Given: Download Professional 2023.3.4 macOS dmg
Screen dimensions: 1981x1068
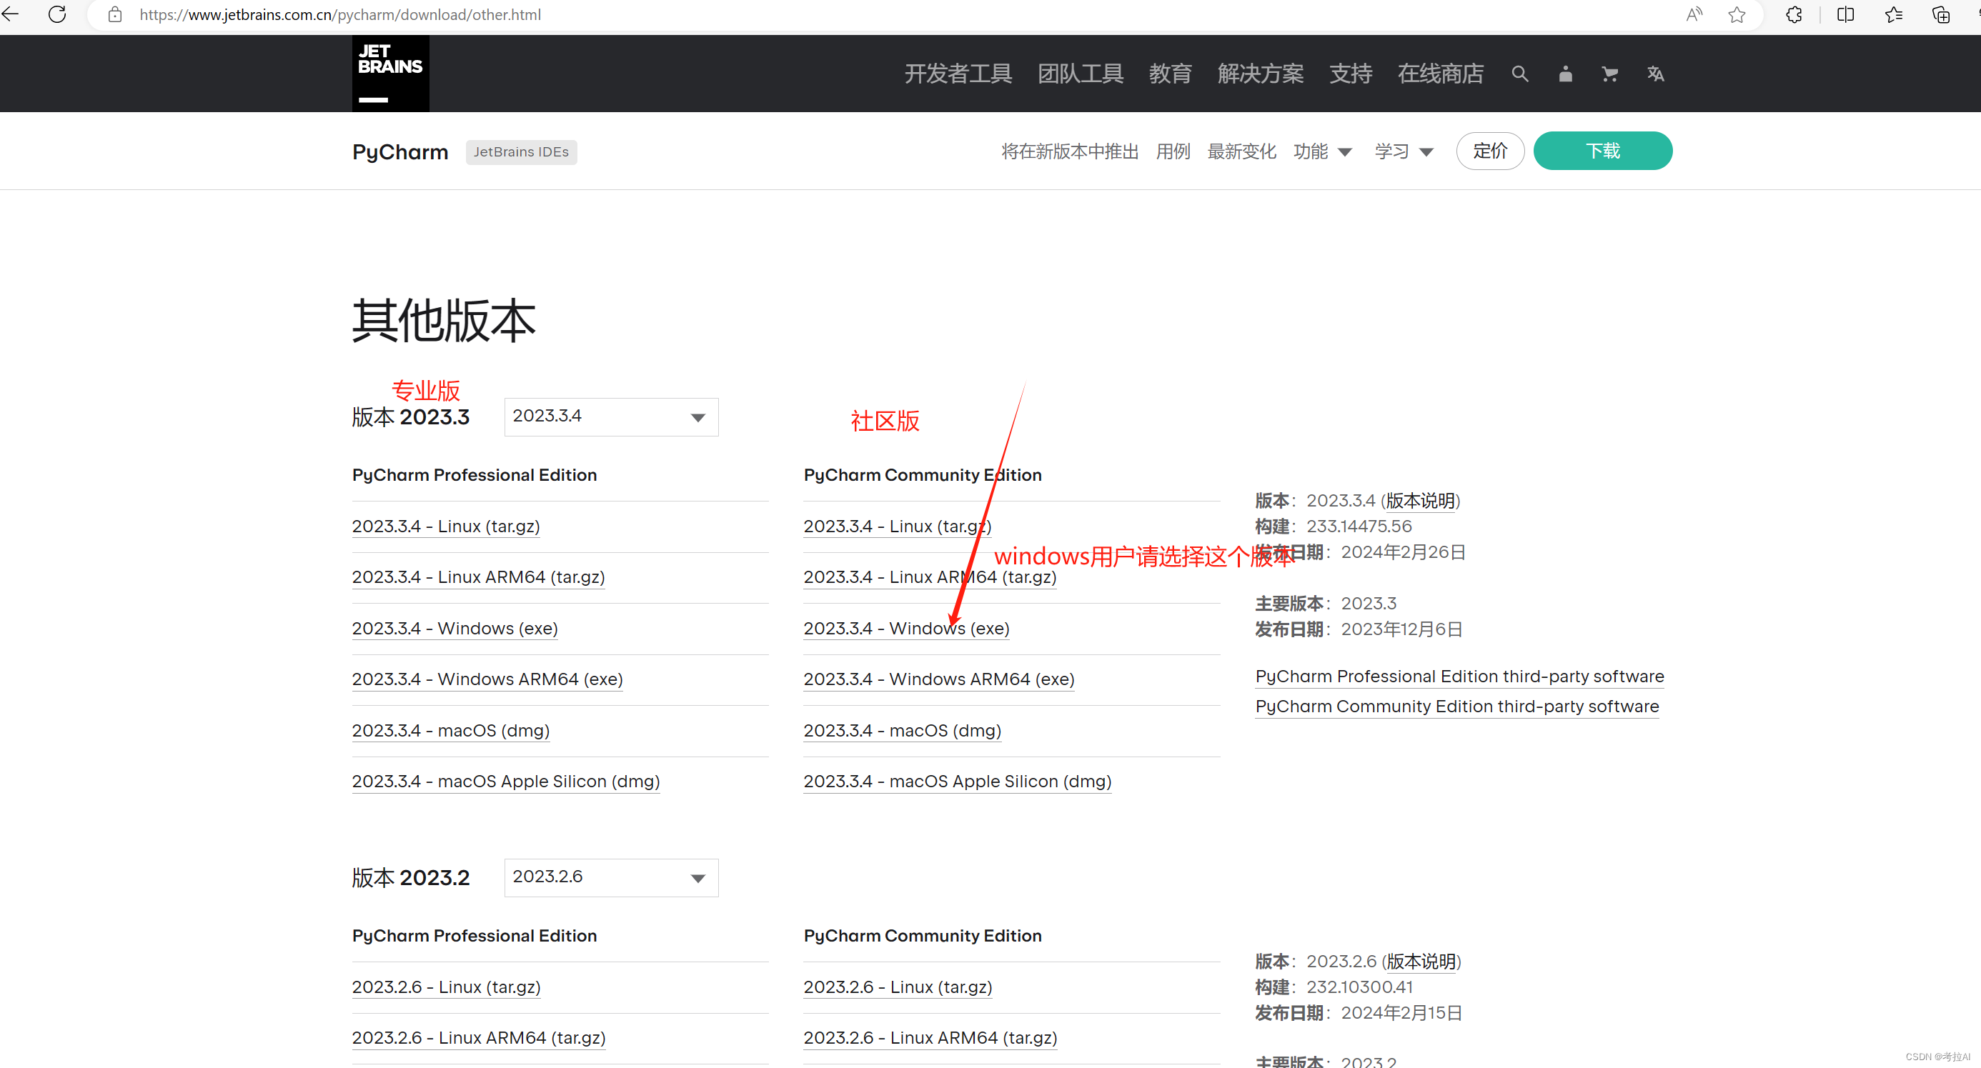Looking at the screenshot, I should pyautogui.click(x=451, y=730).
